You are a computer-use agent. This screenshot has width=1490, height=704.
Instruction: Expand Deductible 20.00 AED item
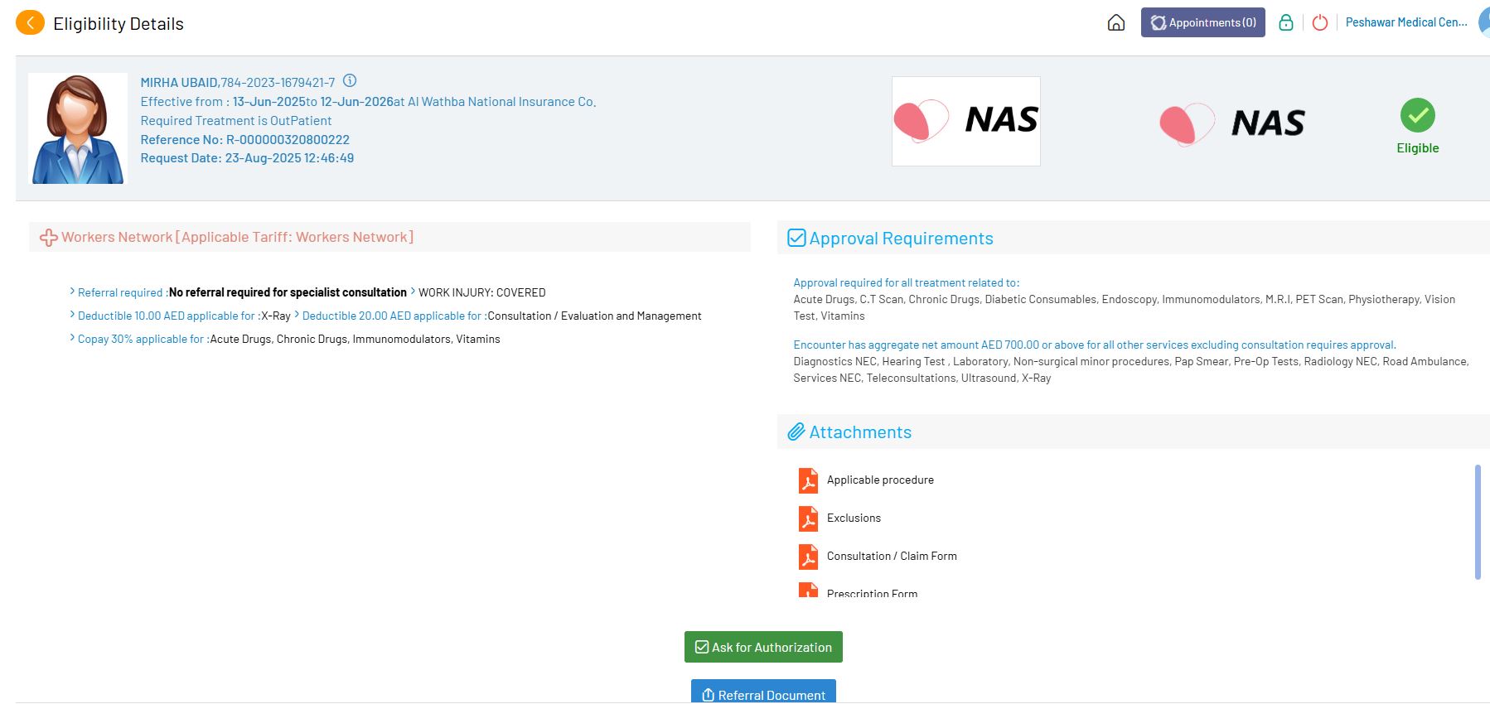297,315
